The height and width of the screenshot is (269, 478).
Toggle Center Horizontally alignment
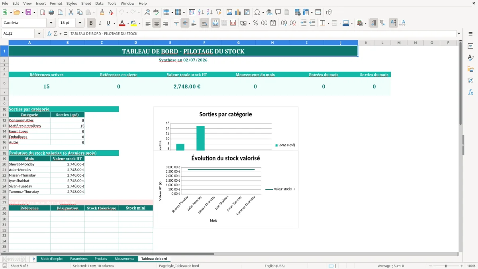(x=157, y=23)
